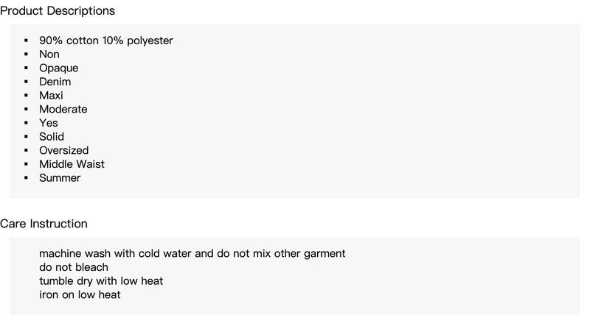Image resolution: width=590 pixels, height=315 pixels.
Task: Select the 'Yes' list entry
Action: pyautogui.click(x=49, y=123)
